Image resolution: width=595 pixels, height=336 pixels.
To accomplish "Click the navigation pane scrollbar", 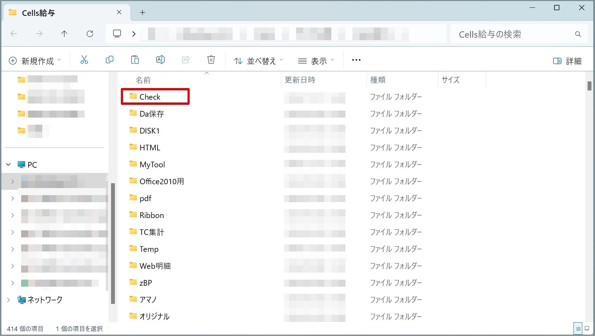I will (113, 243).
